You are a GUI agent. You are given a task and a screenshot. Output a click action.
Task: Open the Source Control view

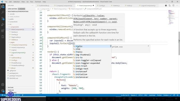pos(3,19)
